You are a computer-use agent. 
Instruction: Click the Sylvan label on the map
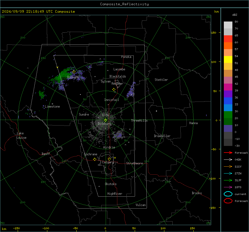click(106, 81)
